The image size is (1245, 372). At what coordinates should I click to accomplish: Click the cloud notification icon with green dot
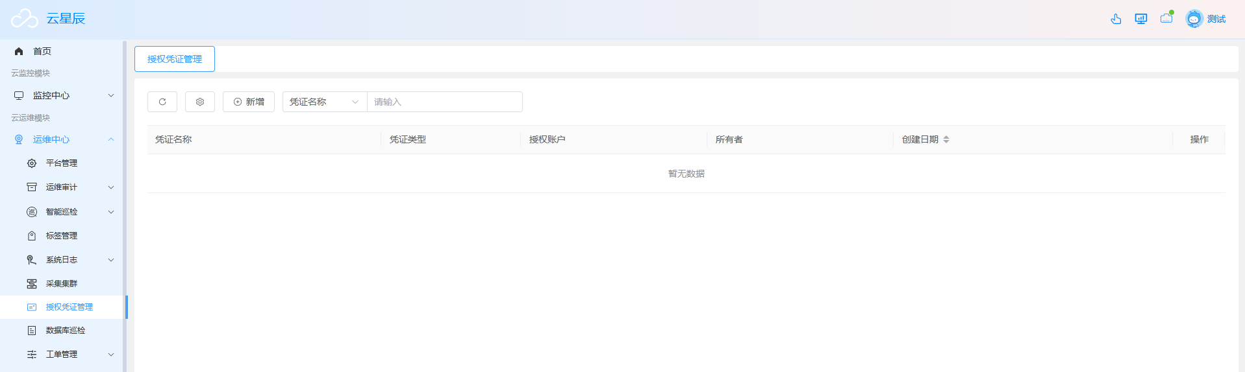(x=1167, y=17)
